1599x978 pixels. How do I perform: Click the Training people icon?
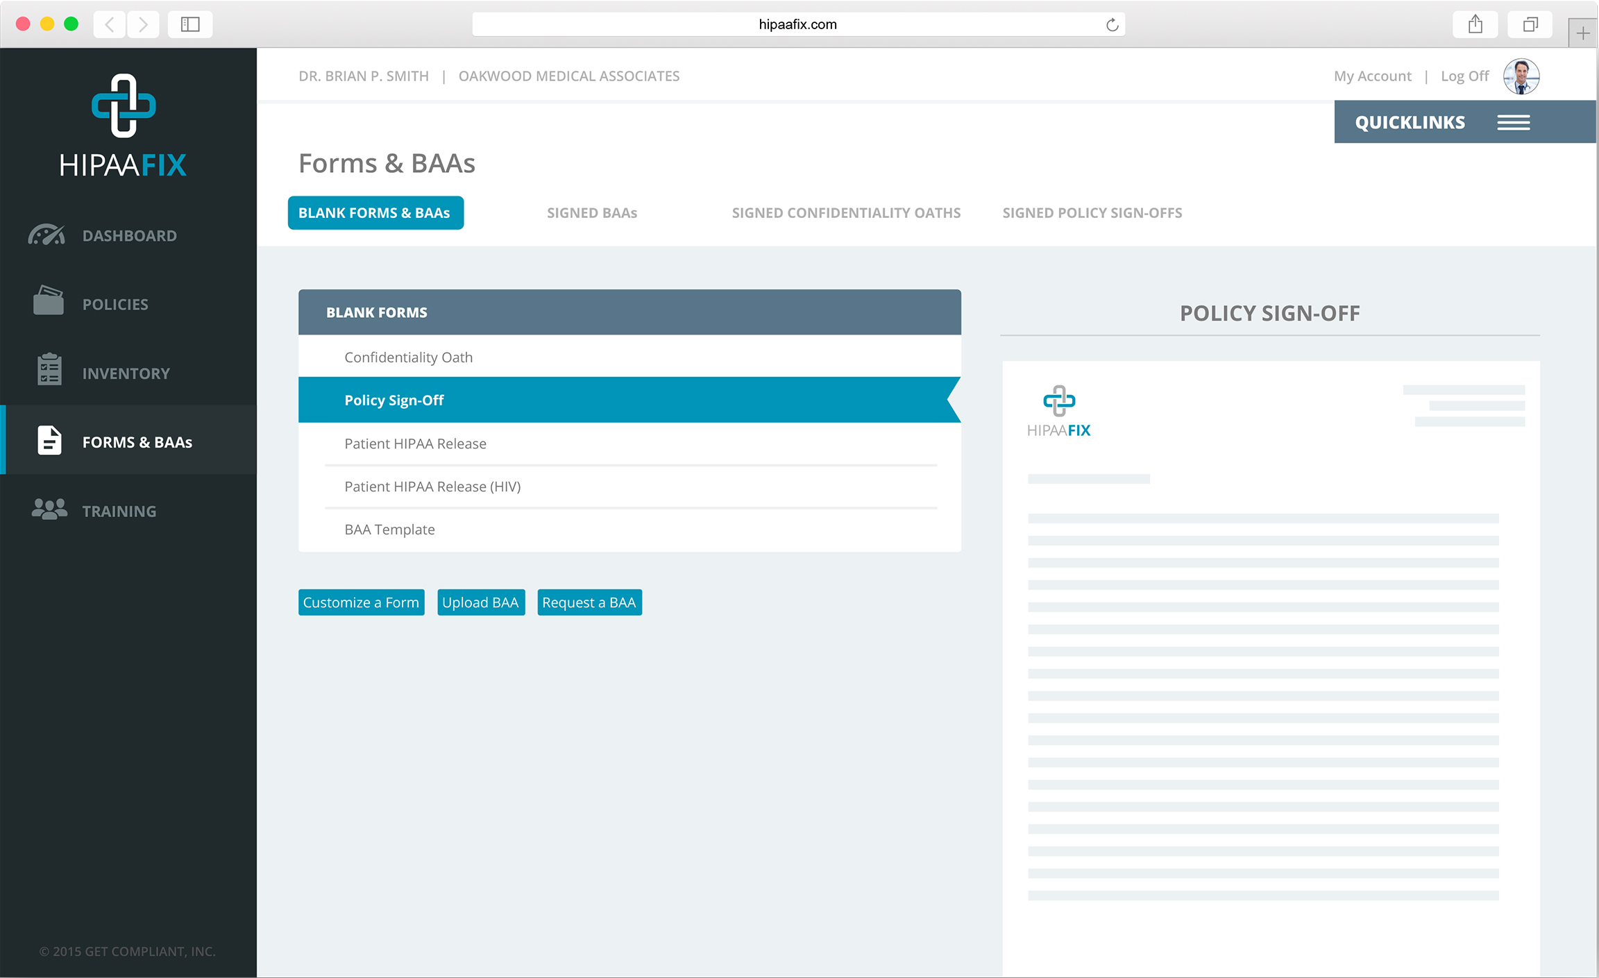pos(49,509)
